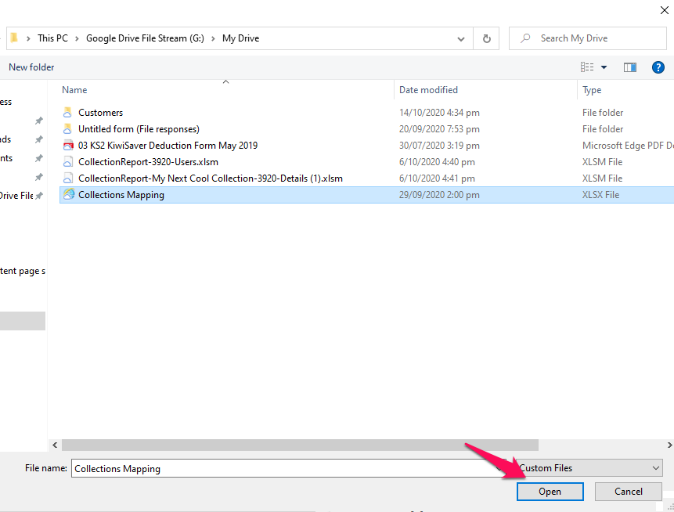Click the Untitled form folder icon

pos(68,129)
